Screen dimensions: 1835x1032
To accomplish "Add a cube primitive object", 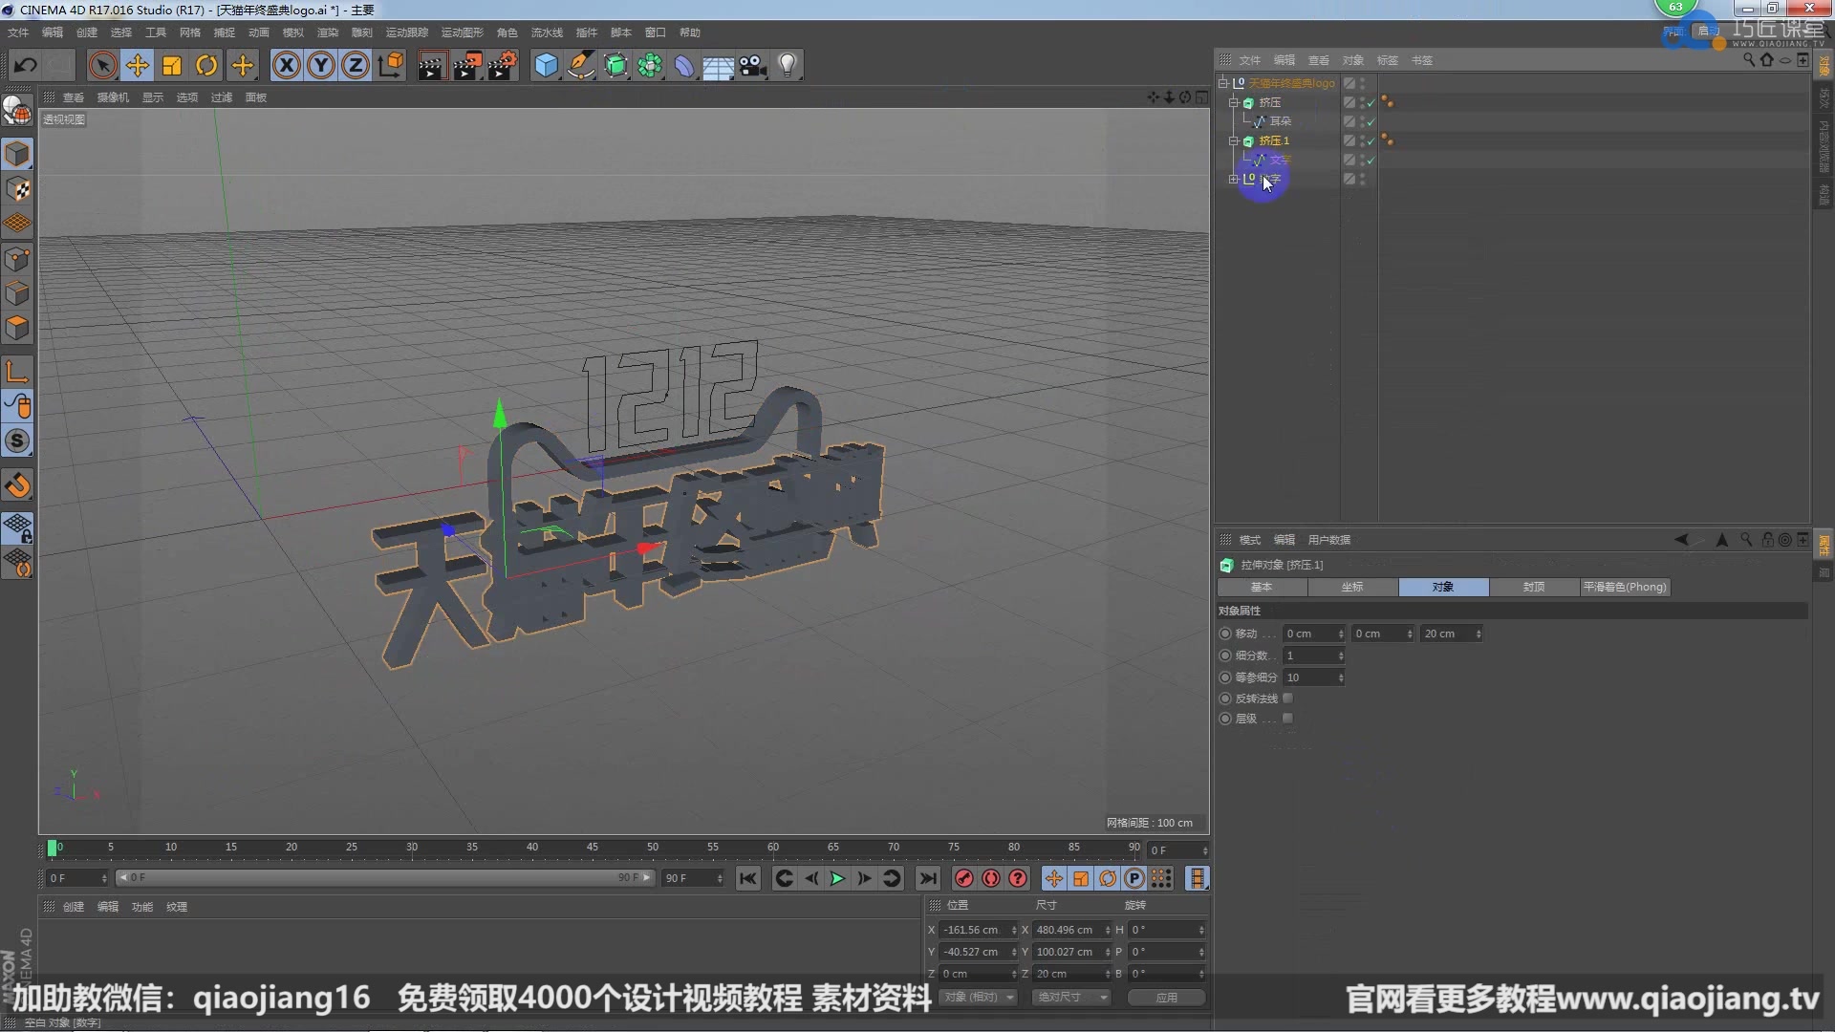I will click(546, 65).
